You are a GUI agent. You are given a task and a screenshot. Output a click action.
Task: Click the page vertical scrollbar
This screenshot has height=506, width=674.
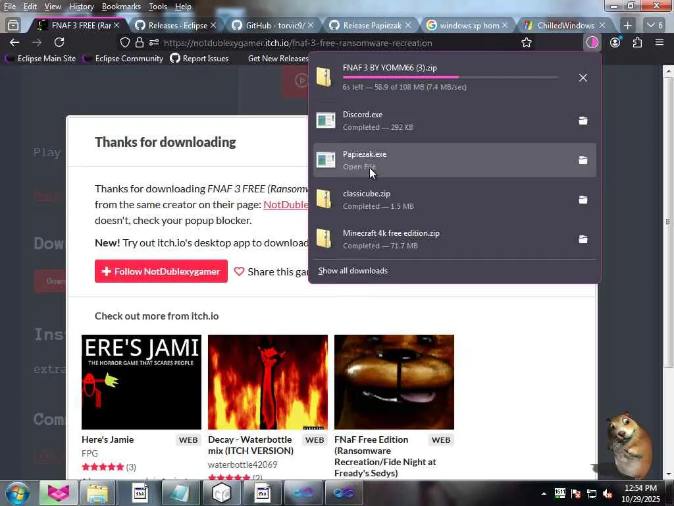(x=668, y=221)
